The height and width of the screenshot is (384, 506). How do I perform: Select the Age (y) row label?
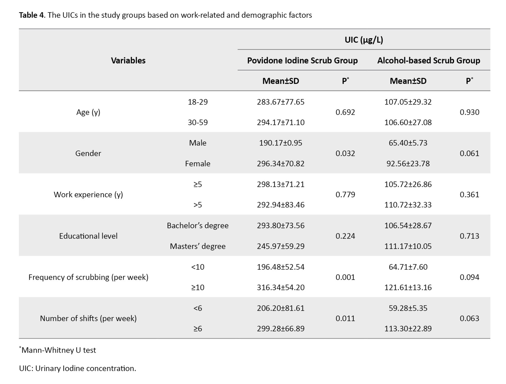(x=88, y=112)
